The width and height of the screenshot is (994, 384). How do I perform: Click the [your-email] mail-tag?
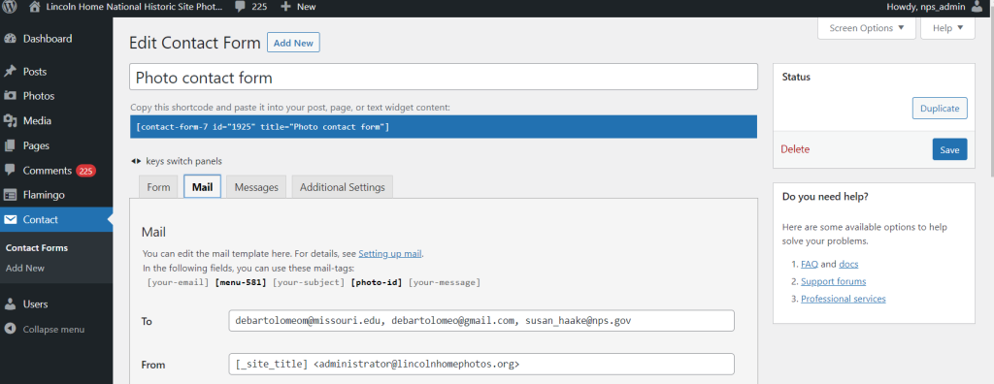179,282
